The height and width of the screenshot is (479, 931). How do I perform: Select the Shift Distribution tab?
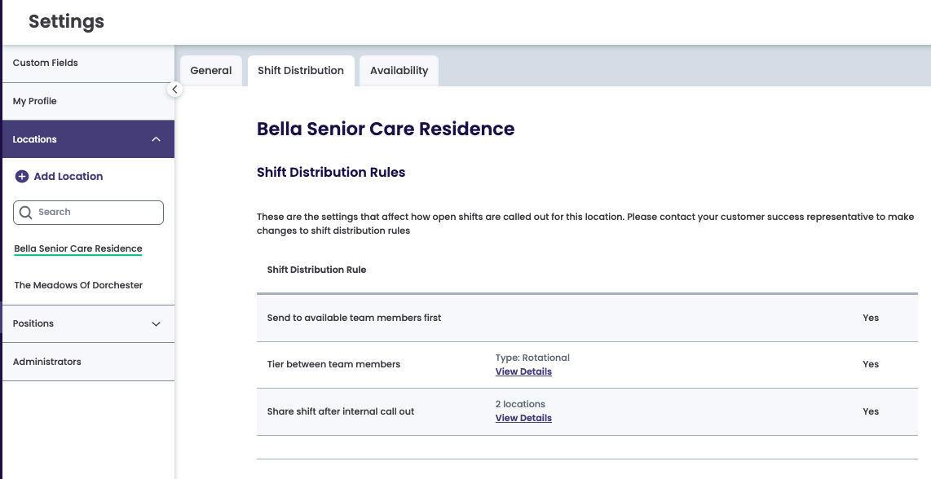(x=301, y=71)
